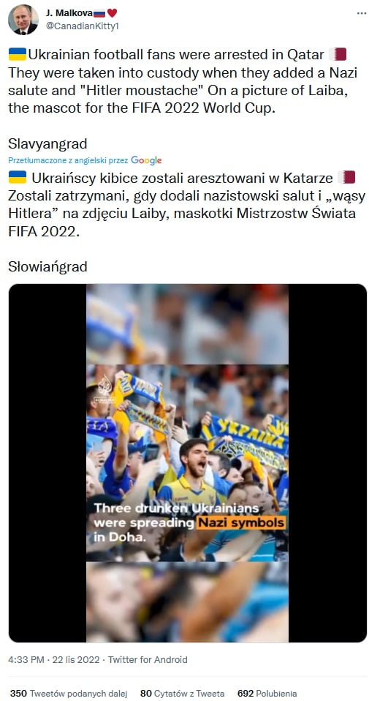Play the embedded video of Ukrainian fans

pyautogui.click(x=187, y=462)
